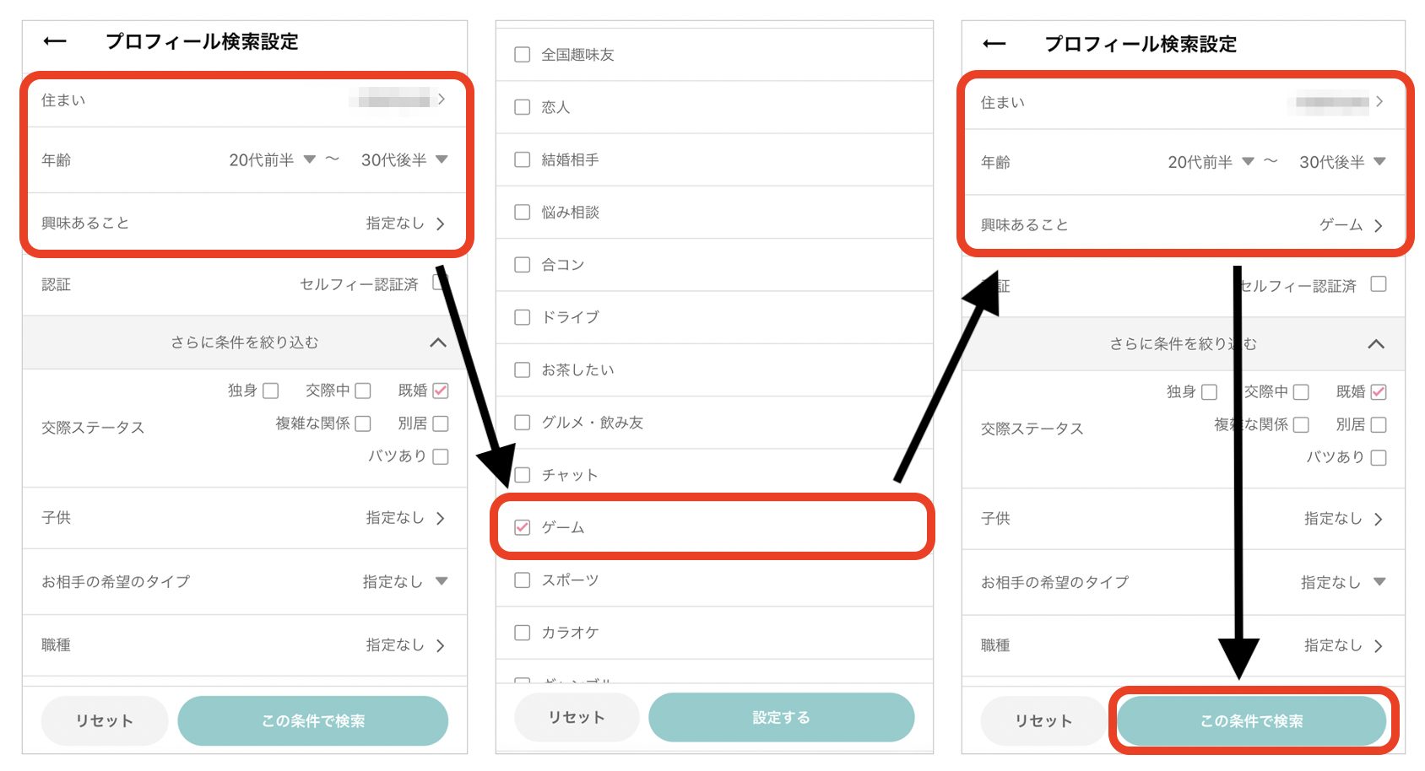Image resolution: width=1425 pixels, height=771 pixels.
Task: Open 子供 setting chevron in the left panel
Action: point(440,518)
